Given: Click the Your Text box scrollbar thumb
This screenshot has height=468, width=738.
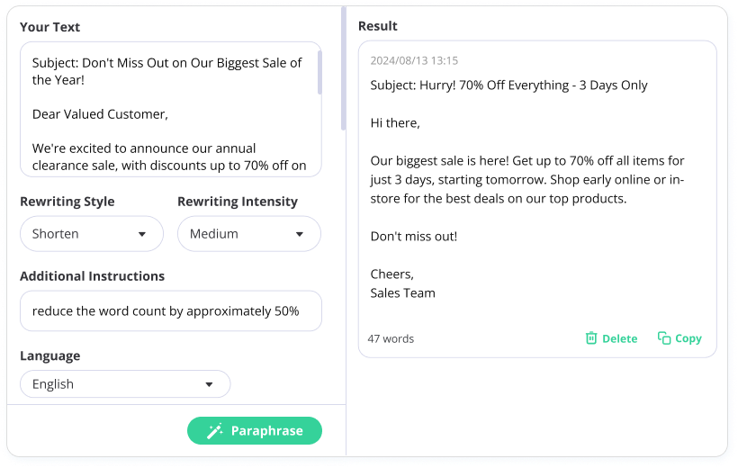Looking at the screenshot, I should 319,72.
